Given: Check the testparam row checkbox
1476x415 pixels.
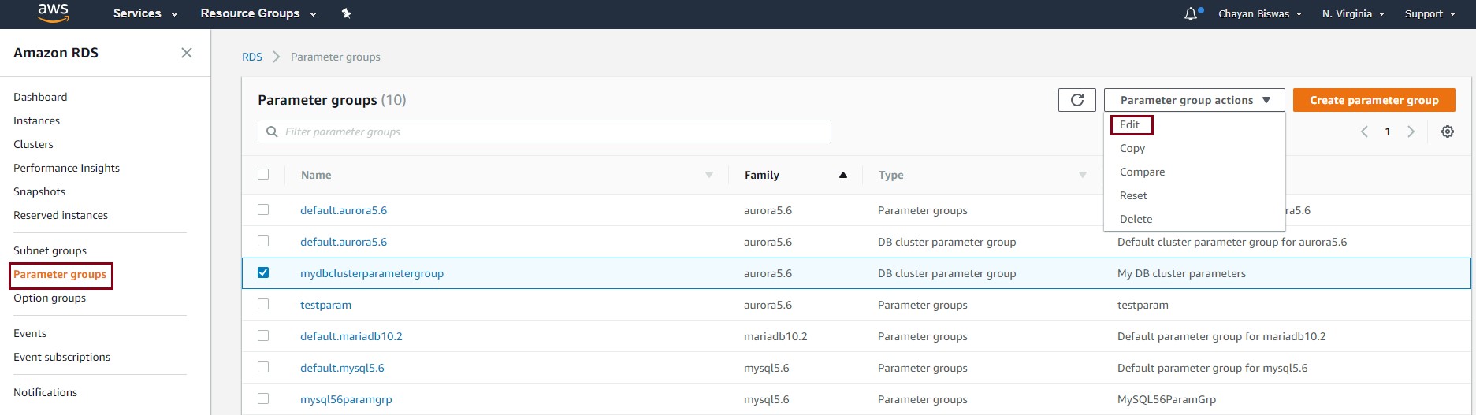Looking at the screenshot, I should click(x=263, y=304).
